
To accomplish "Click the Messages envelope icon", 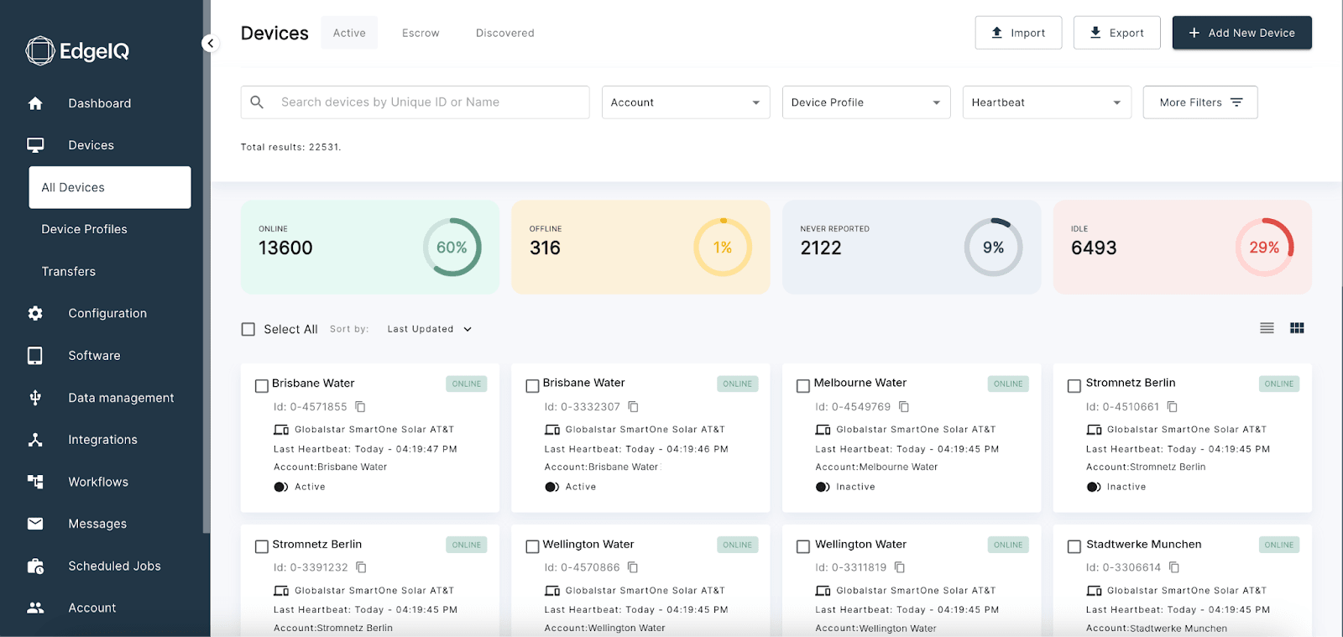I will [35, 524].
